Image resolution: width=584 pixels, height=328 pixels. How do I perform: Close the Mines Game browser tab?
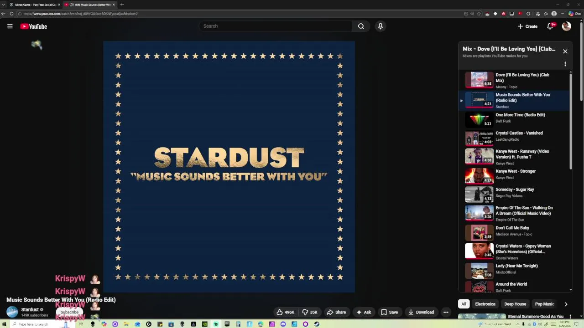click(x=59, y=5)
